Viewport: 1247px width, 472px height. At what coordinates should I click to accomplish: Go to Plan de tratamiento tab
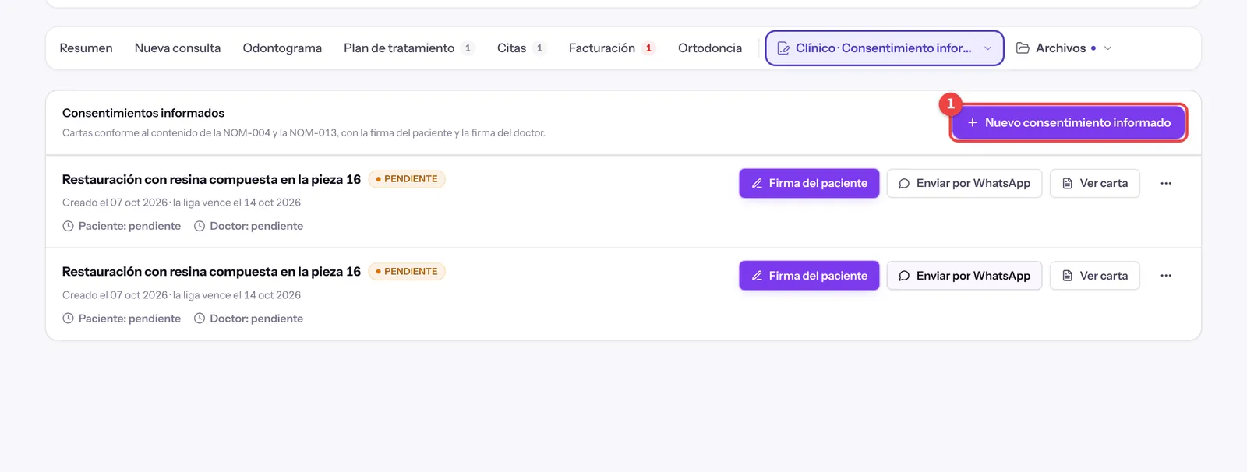[409, 48]
